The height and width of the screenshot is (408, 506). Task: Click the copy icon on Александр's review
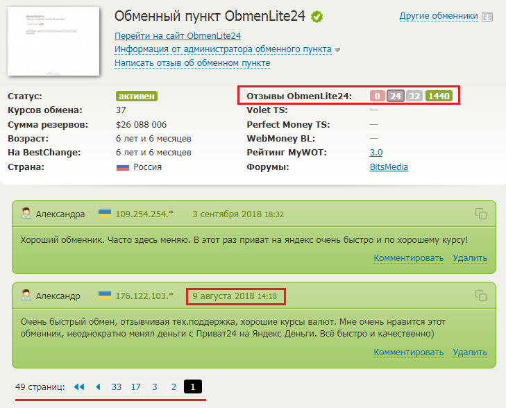click(481, 296)
